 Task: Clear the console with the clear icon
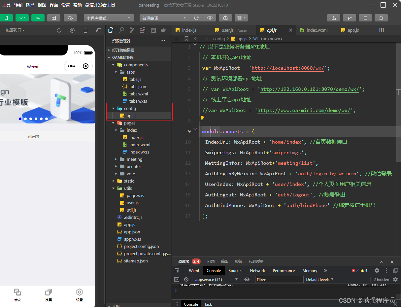(x=186, y=280)
